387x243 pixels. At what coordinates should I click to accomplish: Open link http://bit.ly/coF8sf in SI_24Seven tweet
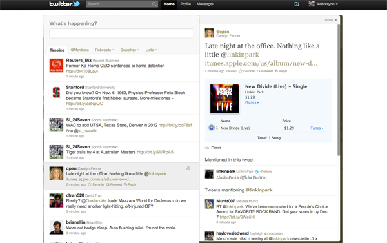pyautogui.click(x=175, y=125)
